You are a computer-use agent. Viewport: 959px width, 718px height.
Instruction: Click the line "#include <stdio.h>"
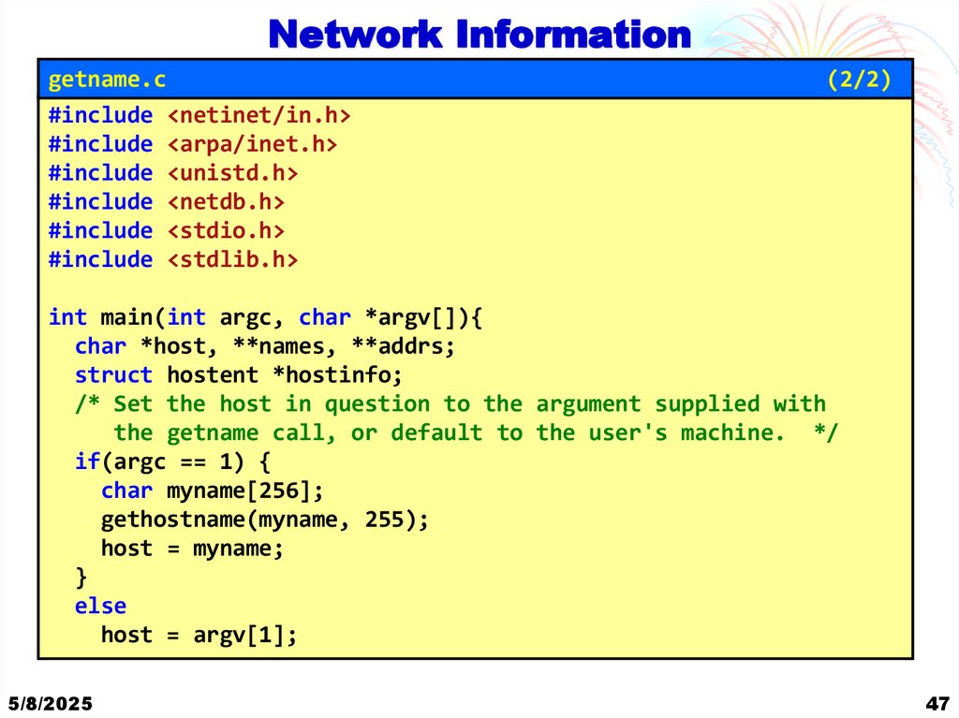click(167, 230)
